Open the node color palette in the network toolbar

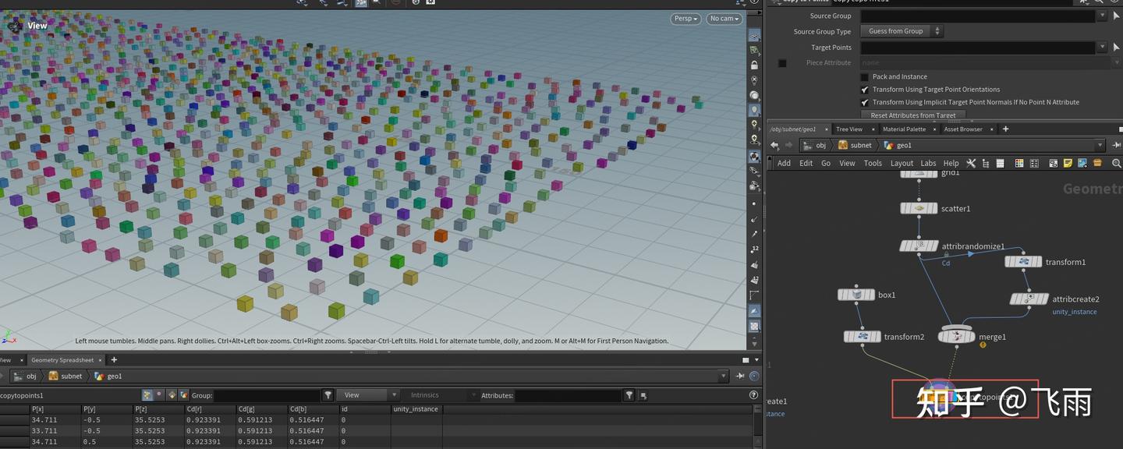(1019, 163)
